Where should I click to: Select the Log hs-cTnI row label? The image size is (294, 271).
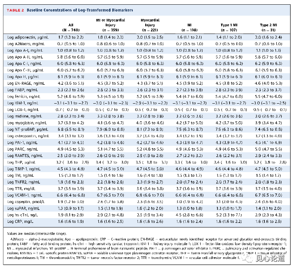(24, 215)
